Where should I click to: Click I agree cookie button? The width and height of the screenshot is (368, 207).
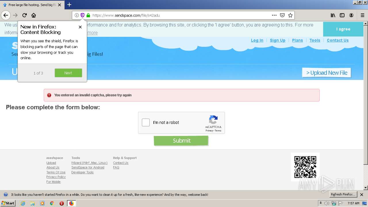click(x=343, y=29)
